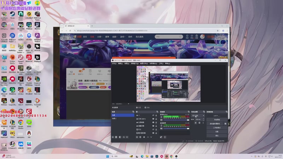The image size is (283, 159).
Task: Open Chrome icon on Windows taskbar
Action: (x=171, y=156)
